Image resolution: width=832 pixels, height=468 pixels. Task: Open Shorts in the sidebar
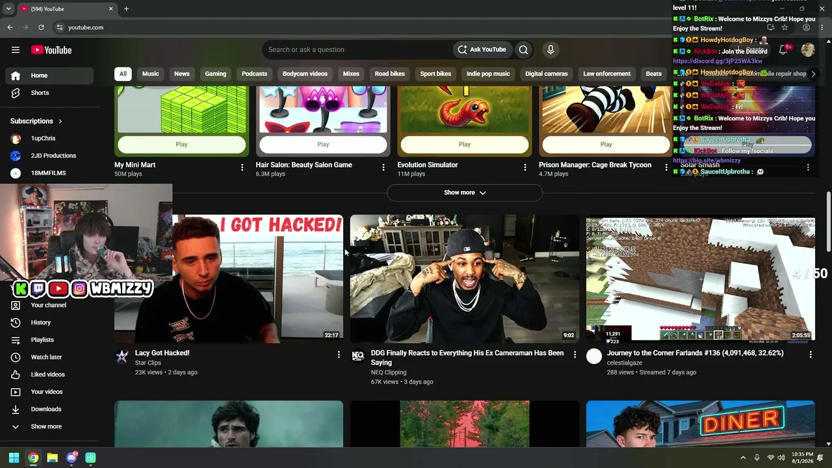click(x=49, y=93)
